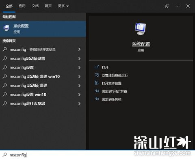Select 系统配置 best match result
This screenshot has height=159, width=195.
(x=43, y=29)
